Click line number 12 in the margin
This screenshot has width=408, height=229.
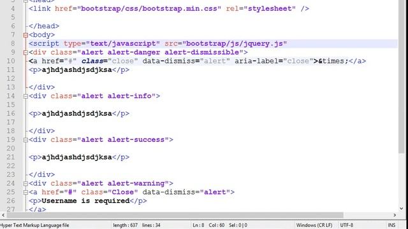pyautogui.click(x=11, y=78)
